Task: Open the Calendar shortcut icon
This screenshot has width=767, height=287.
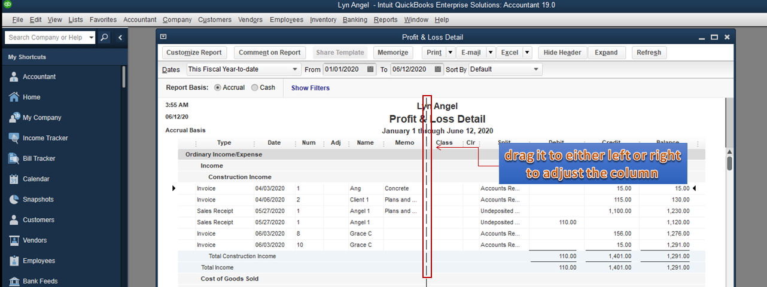Action: 14,179
